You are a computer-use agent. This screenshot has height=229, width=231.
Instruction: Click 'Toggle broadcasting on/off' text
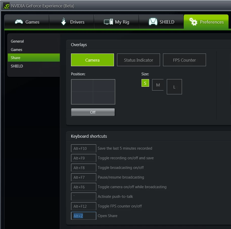click(x=121, y=168)
